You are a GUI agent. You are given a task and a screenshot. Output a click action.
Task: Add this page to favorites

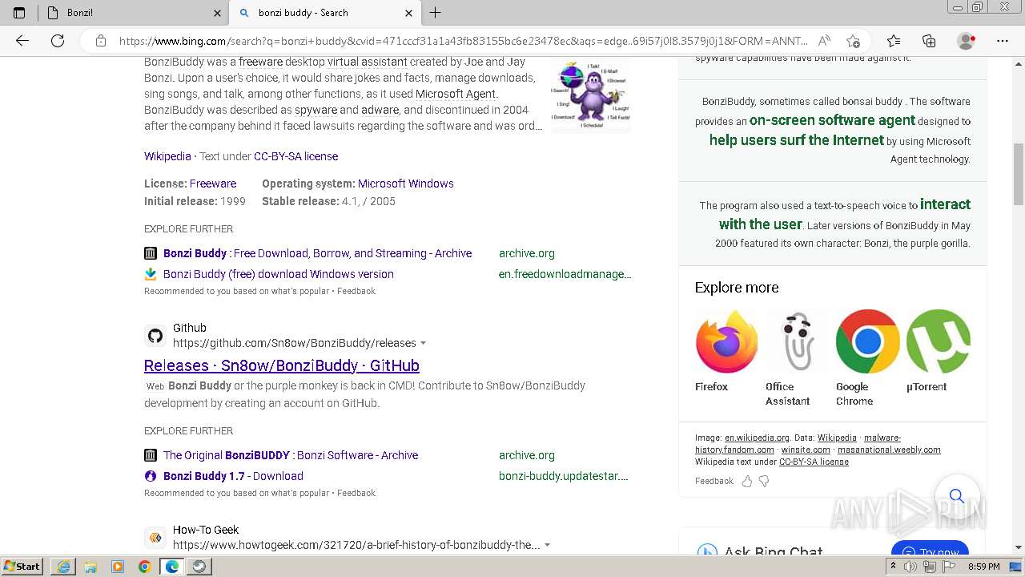coord(854,41)
